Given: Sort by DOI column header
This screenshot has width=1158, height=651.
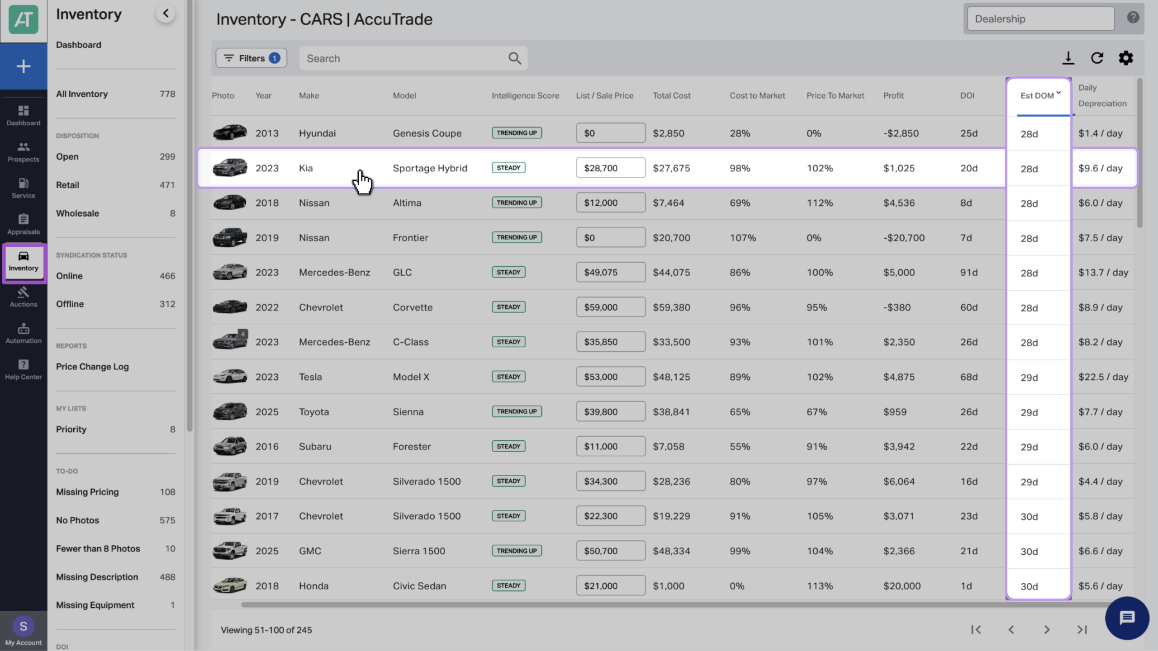Looking at the screenshot, I should (x=967, y=95).
